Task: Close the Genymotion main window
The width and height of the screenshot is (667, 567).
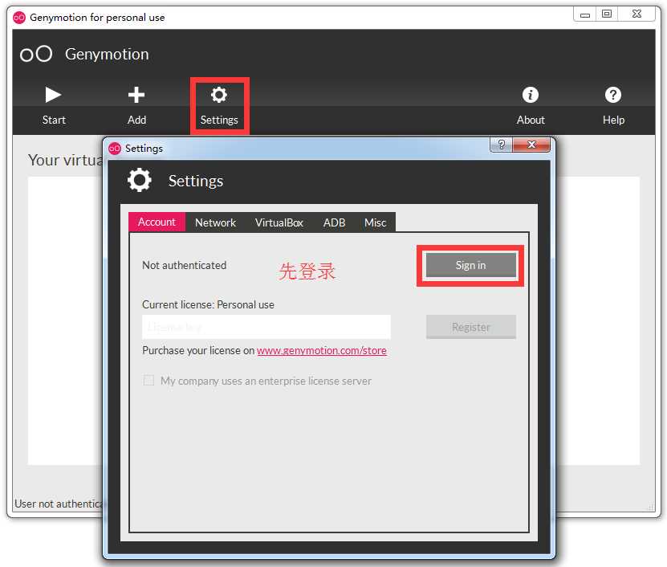Action: [636, 14]
